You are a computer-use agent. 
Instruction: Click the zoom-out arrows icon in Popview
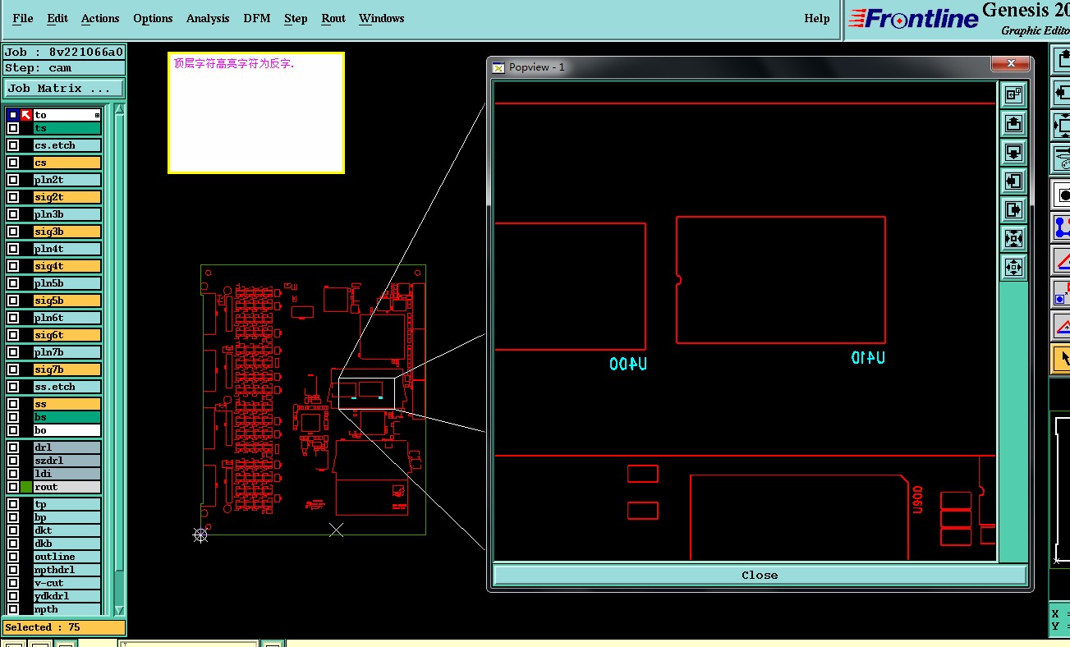point(1013,267)
